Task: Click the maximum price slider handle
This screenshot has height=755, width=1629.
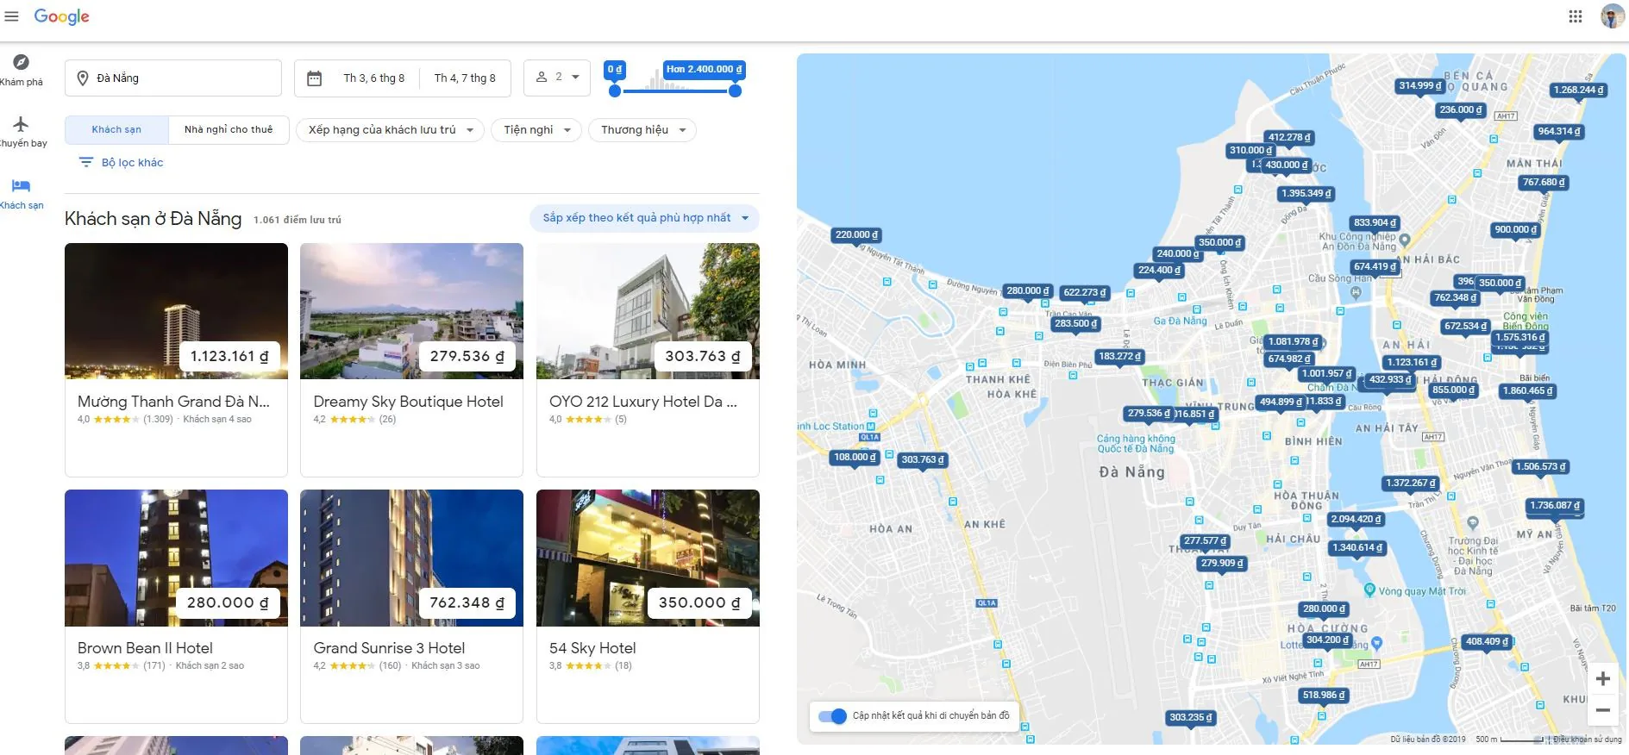Action: 735,90
